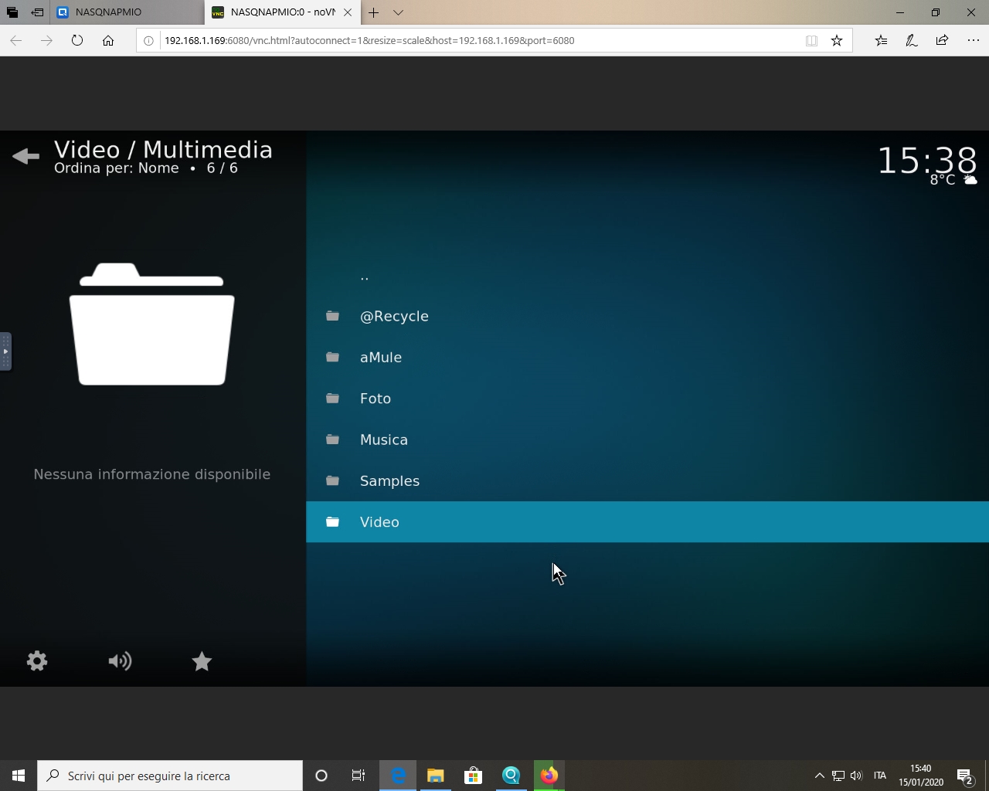Select the Foto folder
Screen dimensions: 989x791
click(376, 399)
